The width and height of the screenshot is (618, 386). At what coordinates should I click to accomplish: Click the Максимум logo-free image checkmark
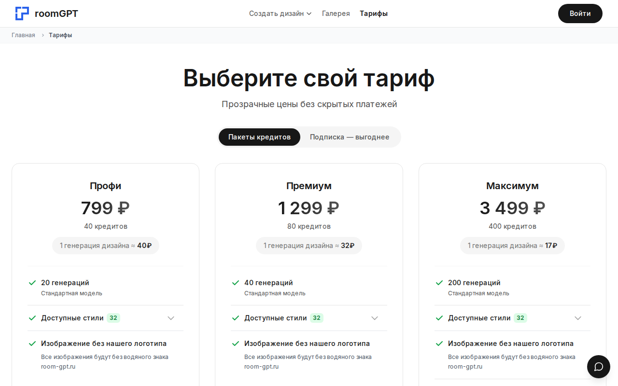[x=439, y=344]
